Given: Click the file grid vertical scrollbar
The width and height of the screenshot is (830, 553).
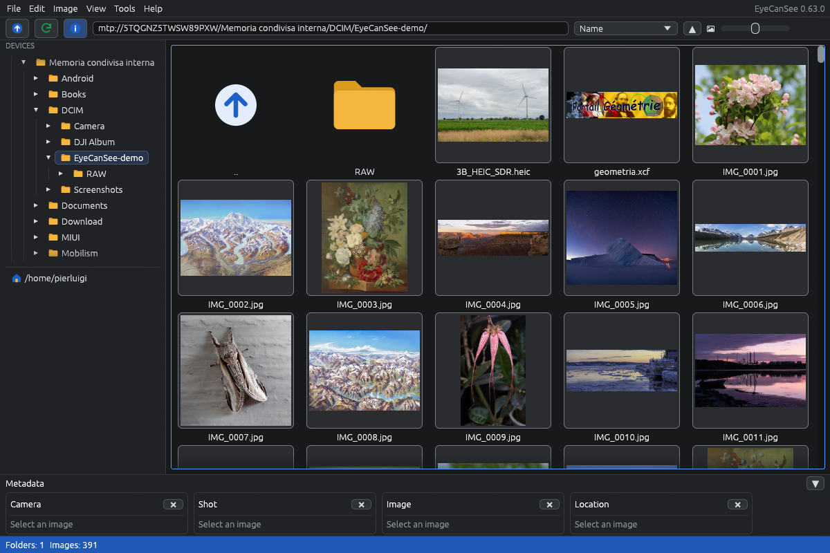Looking at the screenshot, I should coord(821,54).
